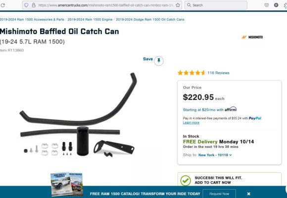Screen dimensions: 287x198
Task: Click the Firefox account icon
Action: (276, 5)
